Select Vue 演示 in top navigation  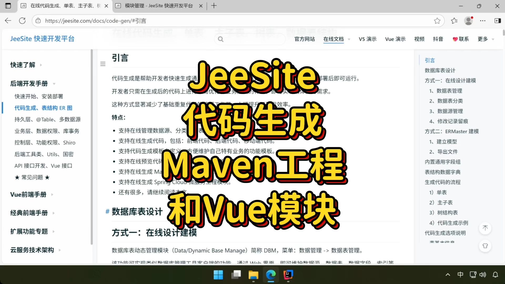[x=395, y=39]
